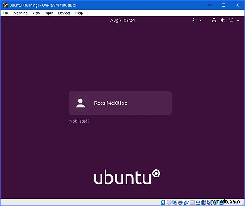Open the Machine menu
245x206 pixels.
click(20, 13)
